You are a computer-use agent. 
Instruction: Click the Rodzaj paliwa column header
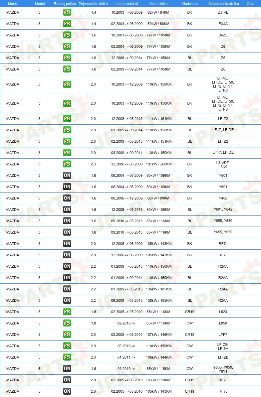[65, 4]
